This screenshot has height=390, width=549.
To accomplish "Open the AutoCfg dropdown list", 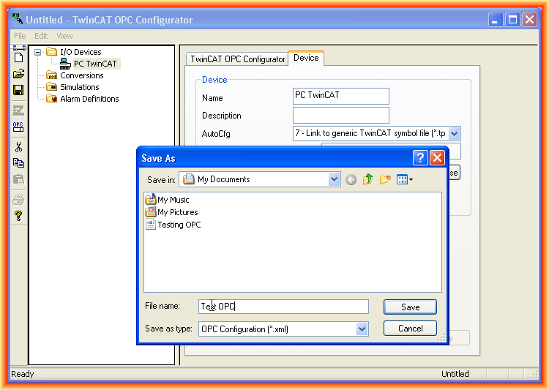I will [454, 133].
